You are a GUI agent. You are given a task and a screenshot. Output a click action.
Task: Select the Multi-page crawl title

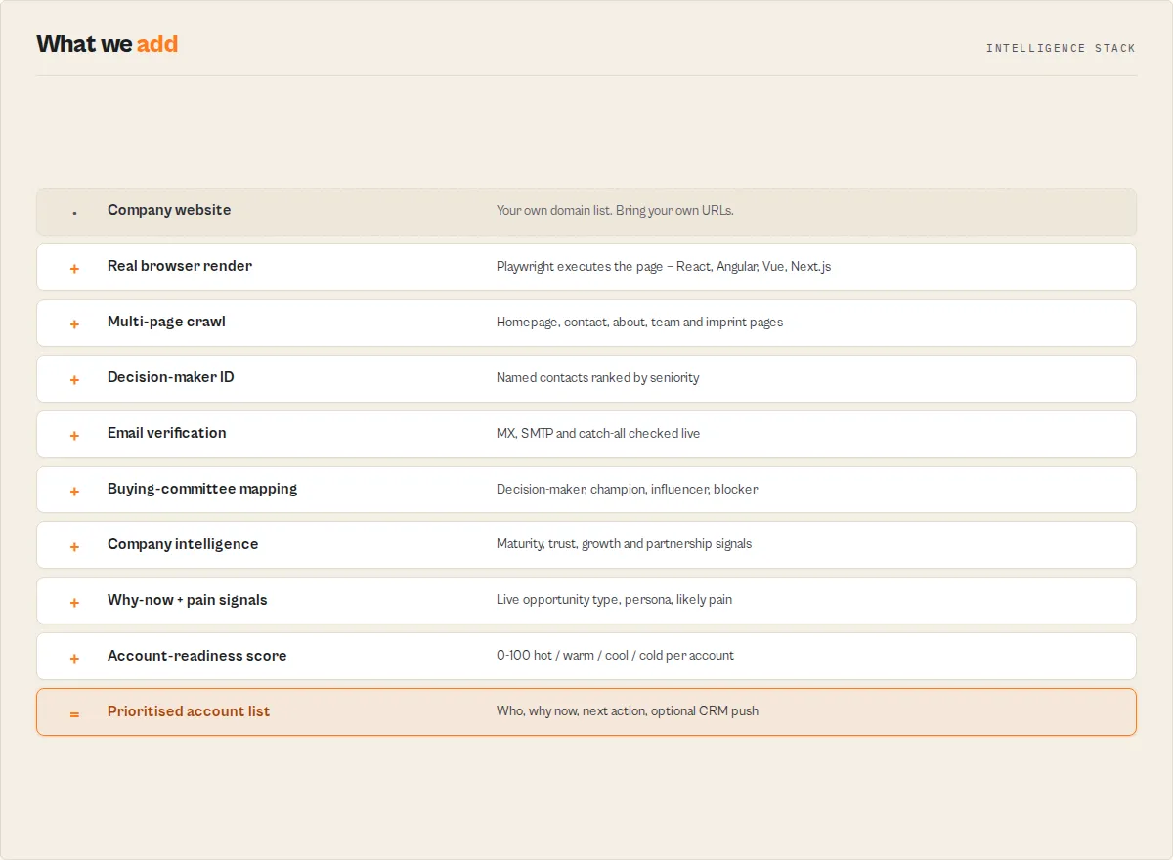coord(166,322)
